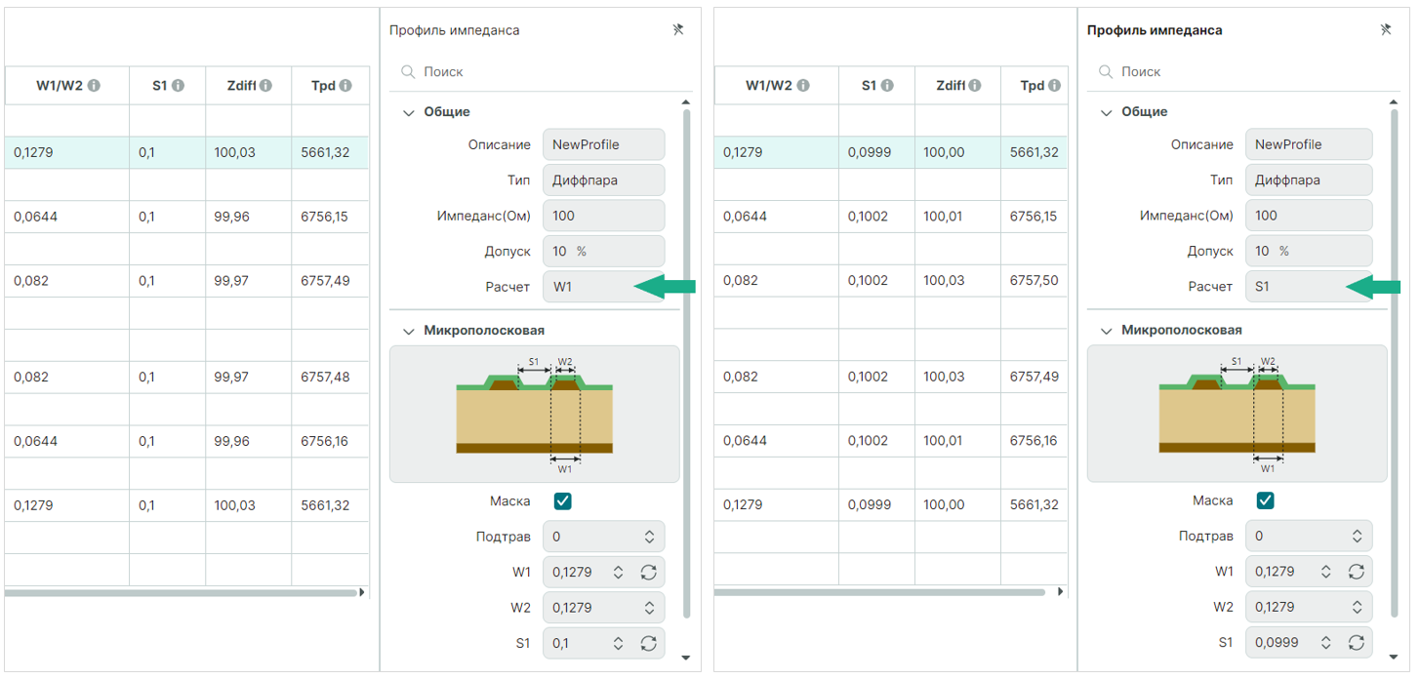The height and width of the screenshot is (679, 1420).
Task: Collapse Микрополосковая section in left panel
Action: [x=409, y=332]
